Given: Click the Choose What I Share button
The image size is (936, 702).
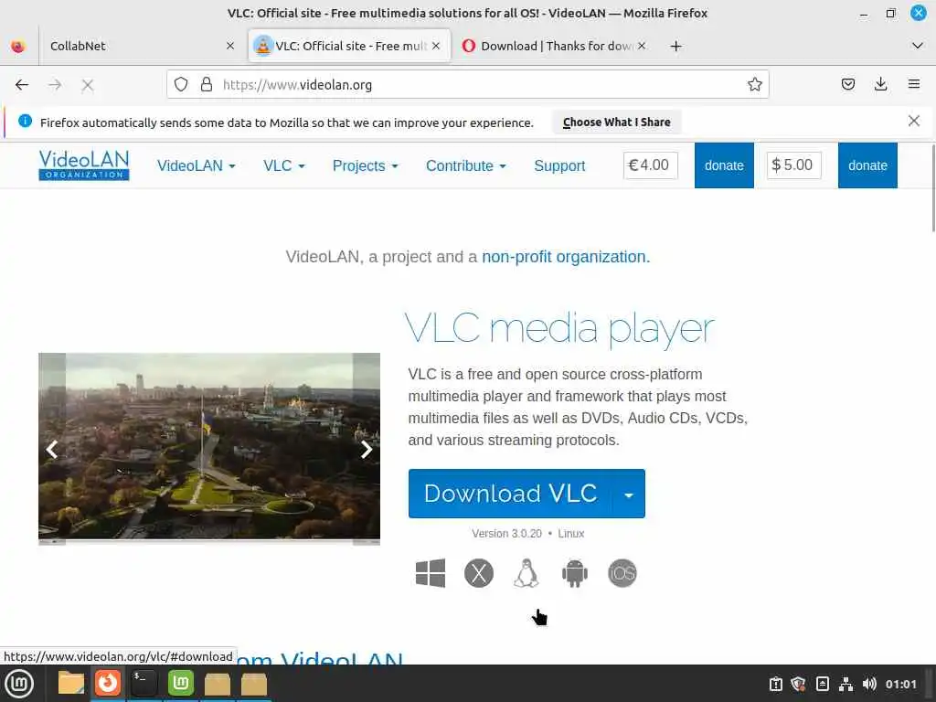Looking at the screenshot, I should click(x=617, y=122).
